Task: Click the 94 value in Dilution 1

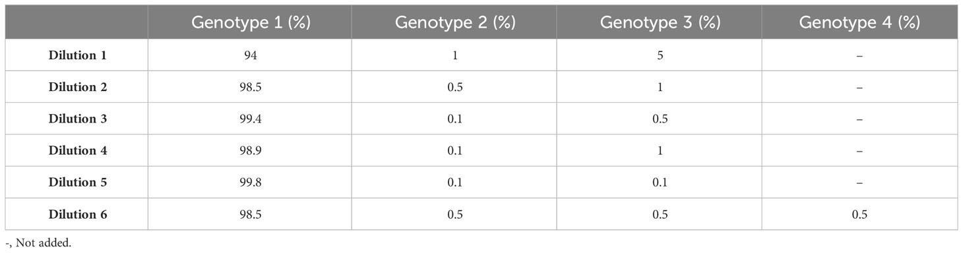Action: [250, 55]
